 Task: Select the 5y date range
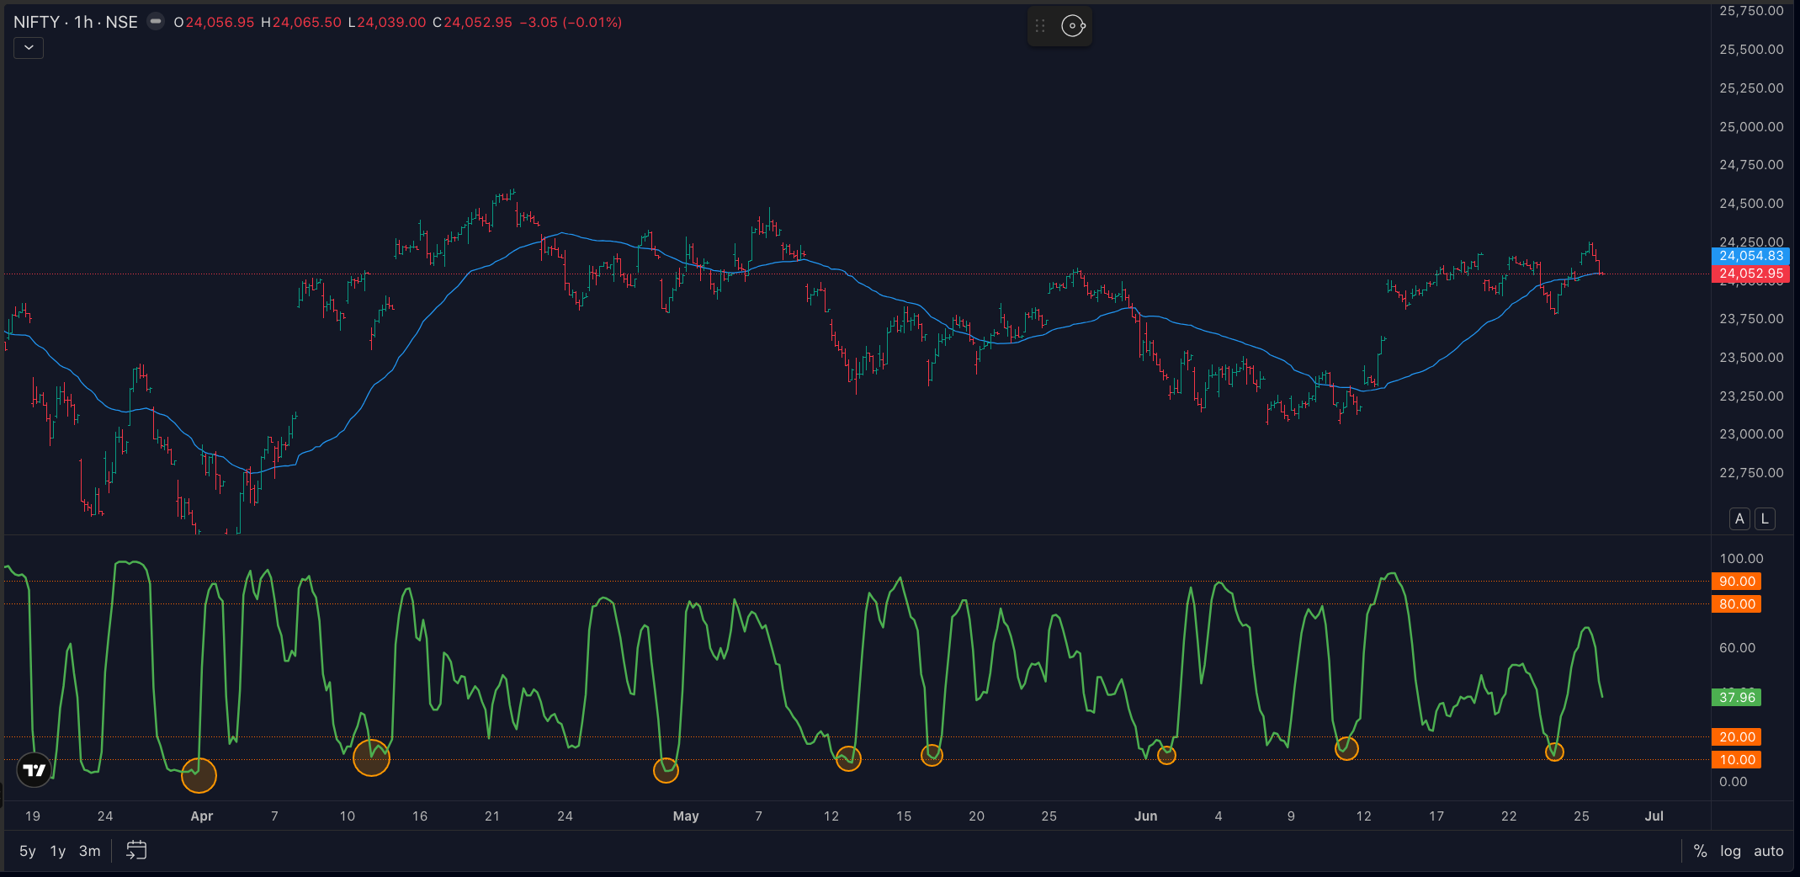point(28,851)
